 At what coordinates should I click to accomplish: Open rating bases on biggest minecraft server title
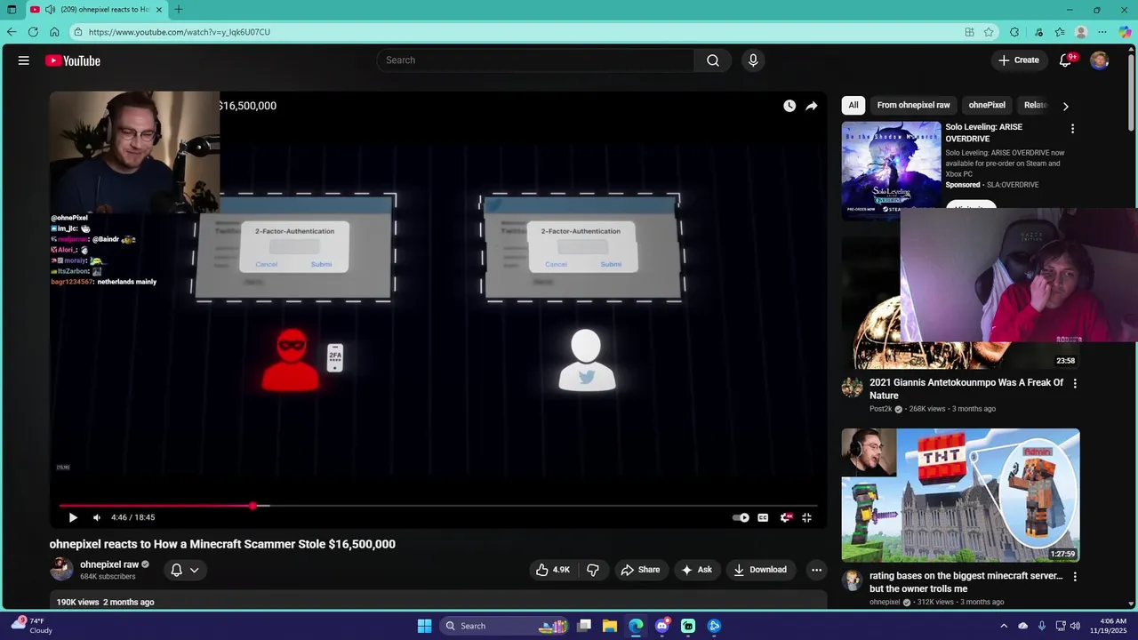pyautogui.click(x=966, y=582)
